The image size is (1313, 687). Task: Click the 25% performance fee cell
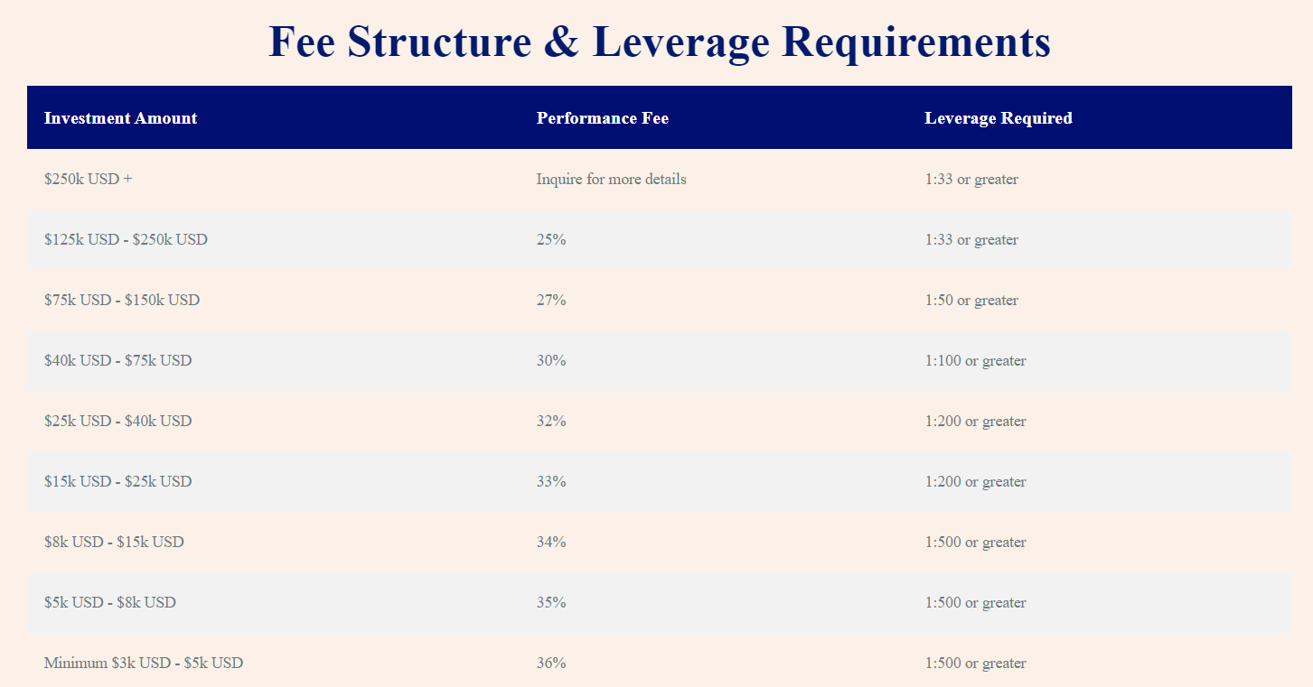click(551, 239)
